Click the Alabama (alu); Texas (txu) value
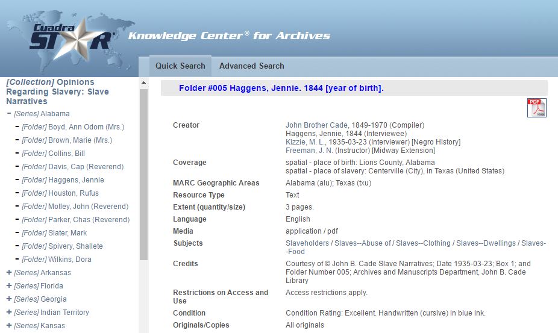Viewport: 558px width, 333px height. 328,183
